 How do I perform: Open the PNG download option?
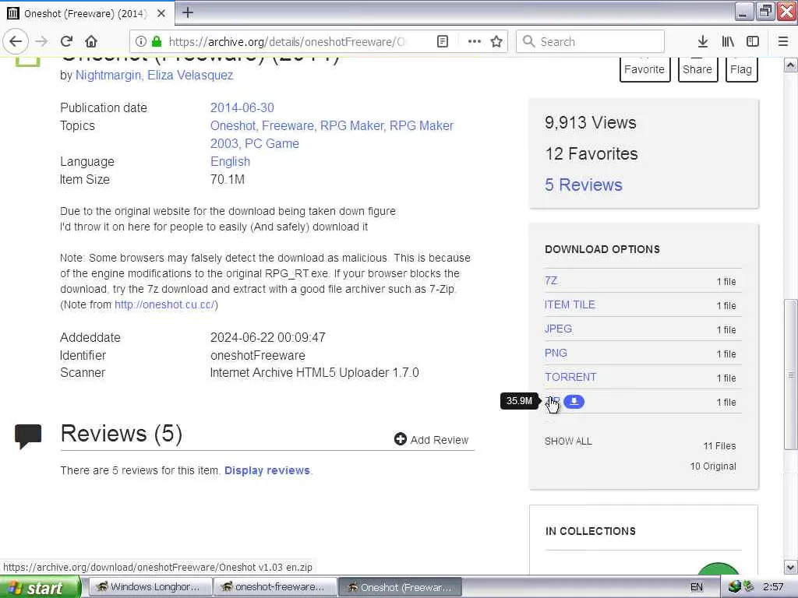pyautogui.click(x=555, y=353)
